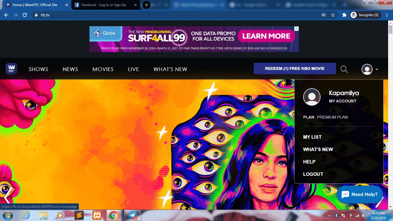Click the profile avatar in header
Image resolution: width=393 pixels, height=221 pixels.
click(367, 69)
